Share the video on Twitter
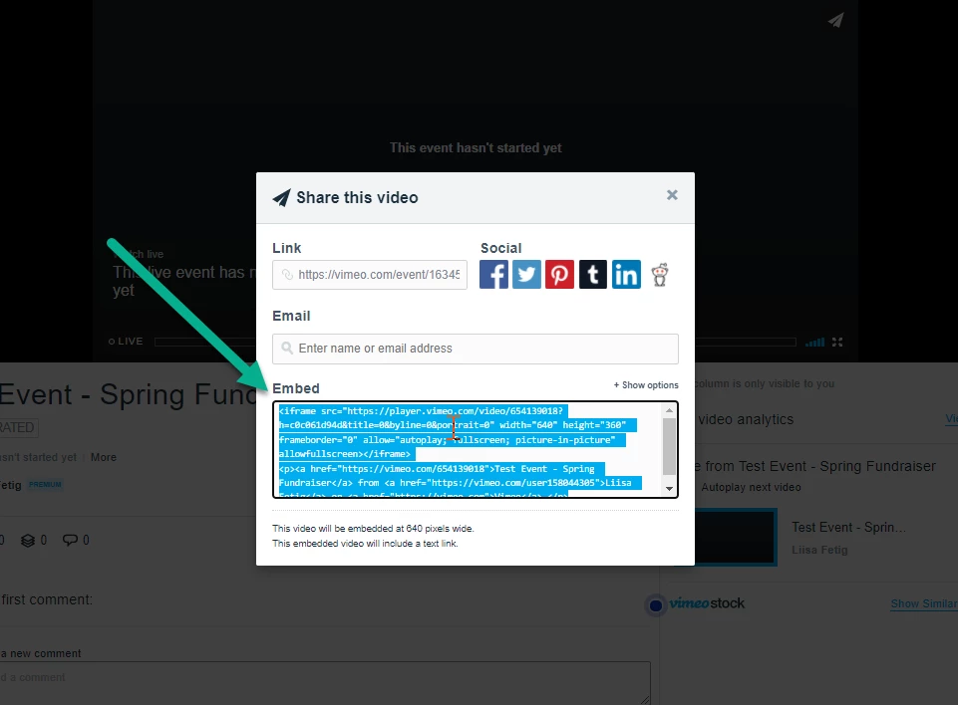The width and height of the screenshot is (958, 705). 526,274
